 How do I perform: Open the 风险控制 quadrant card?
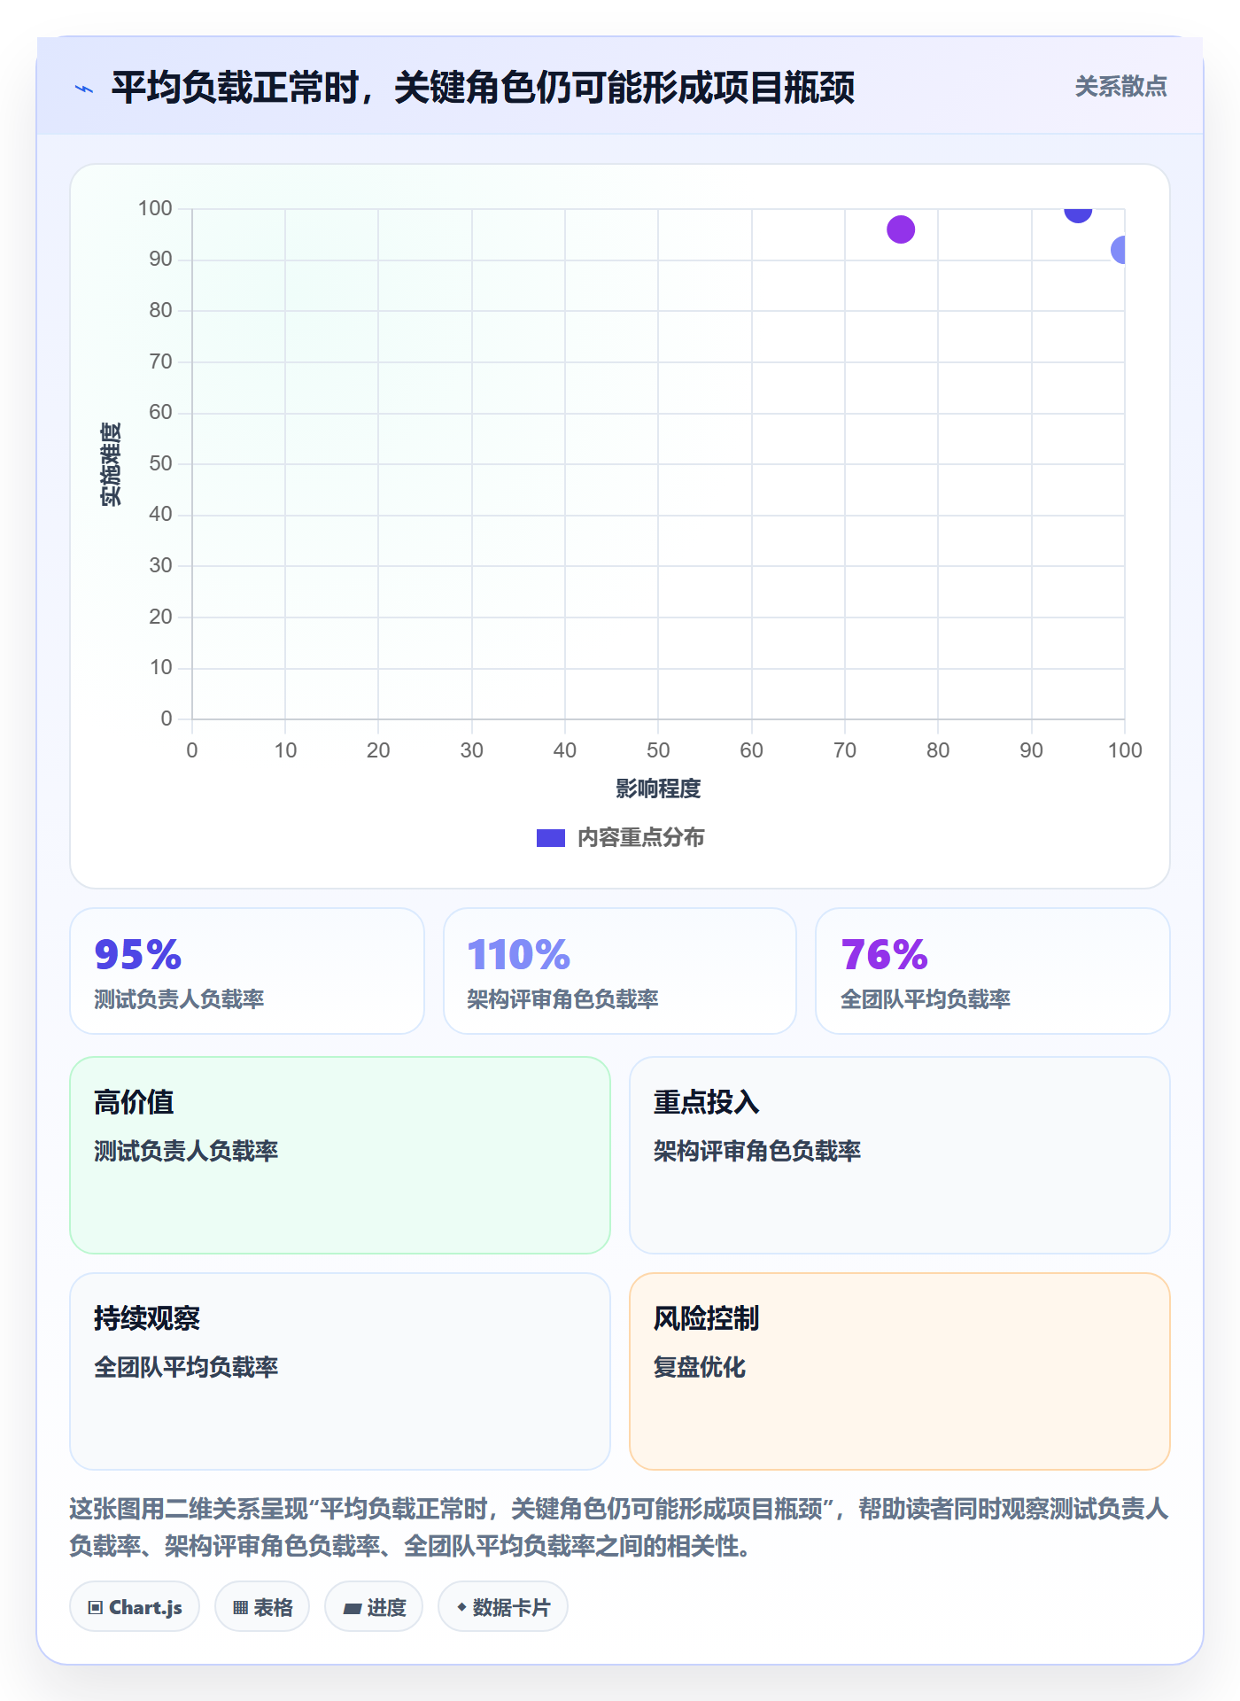pos(900,1371)
